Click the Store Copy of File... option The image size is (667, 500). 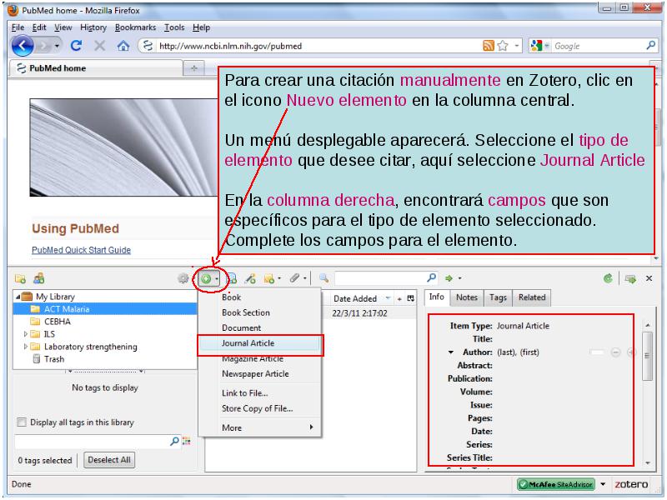pos(260,408)
